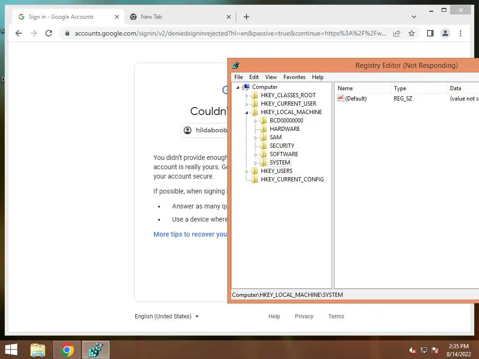This screenshot has height=359, width=479.
Task: Select HKEY_CLASSES_ROOT key
Action: pos(288,95)
